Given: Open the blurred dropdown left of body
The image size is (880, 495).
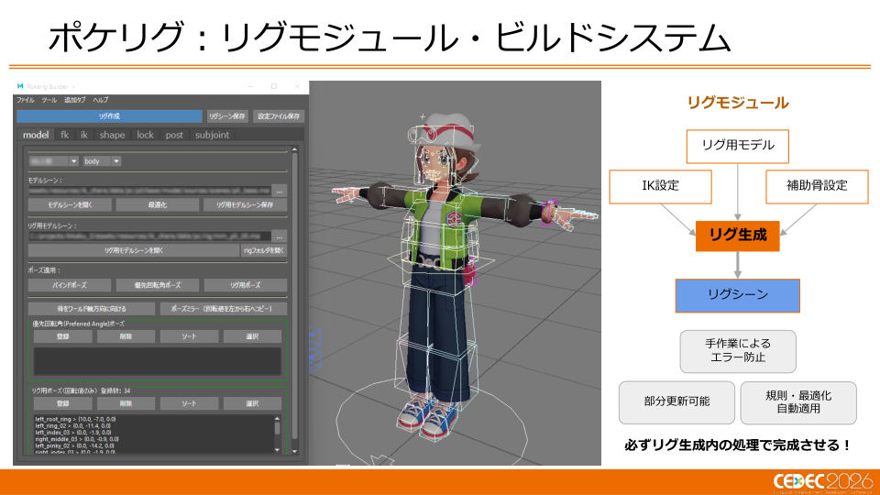Looking at the screenshot, I should tap(53, 161).
